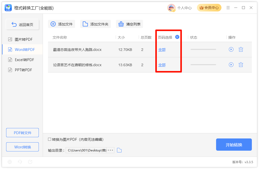Click the 总页数 column header
Image resolution: width=259 pixels, height=169 pixels.
click(x=146, y=37)
